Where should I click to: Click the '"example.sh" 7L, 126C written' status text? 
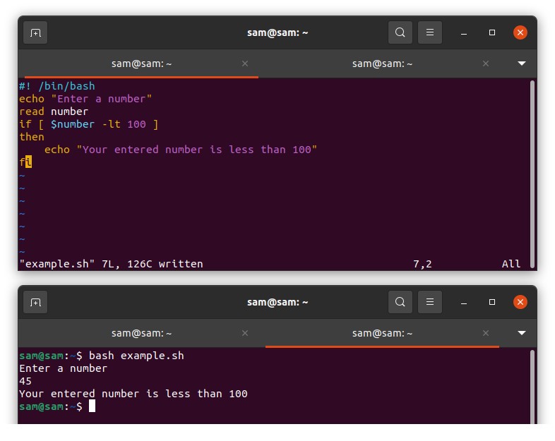click(x=111, y=264)
